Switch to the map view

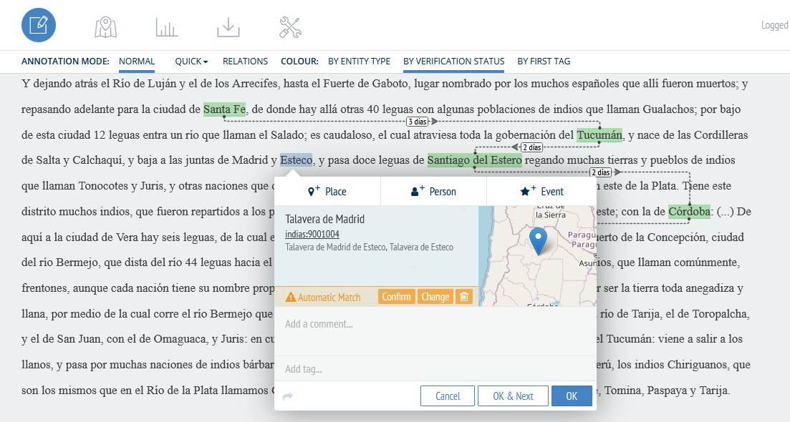105,24
